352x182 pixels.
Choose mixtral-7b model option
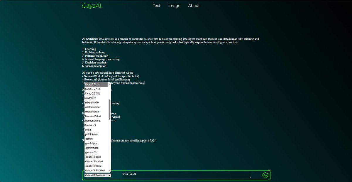coord(96,98)
